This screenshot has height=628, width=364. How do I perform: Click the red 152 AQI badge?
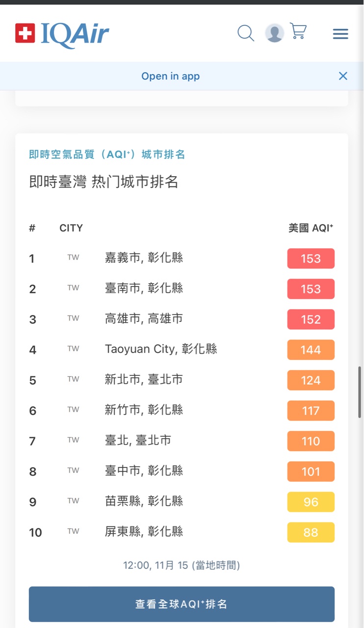311,319
